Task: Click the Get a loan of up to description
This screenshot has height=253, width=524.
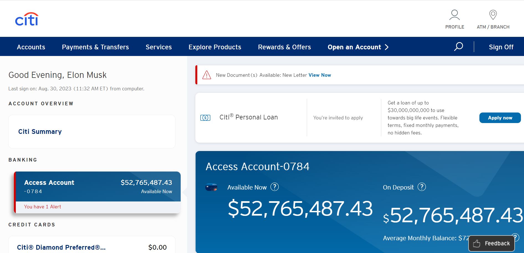Action: click(x=423, y=118)
